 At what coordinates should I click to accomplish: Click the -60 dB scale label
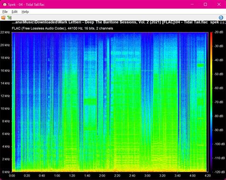point(219,88)
